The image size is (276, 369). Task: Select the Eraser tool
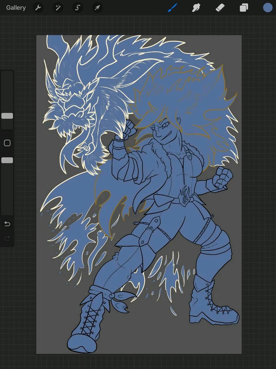(220, 8)
